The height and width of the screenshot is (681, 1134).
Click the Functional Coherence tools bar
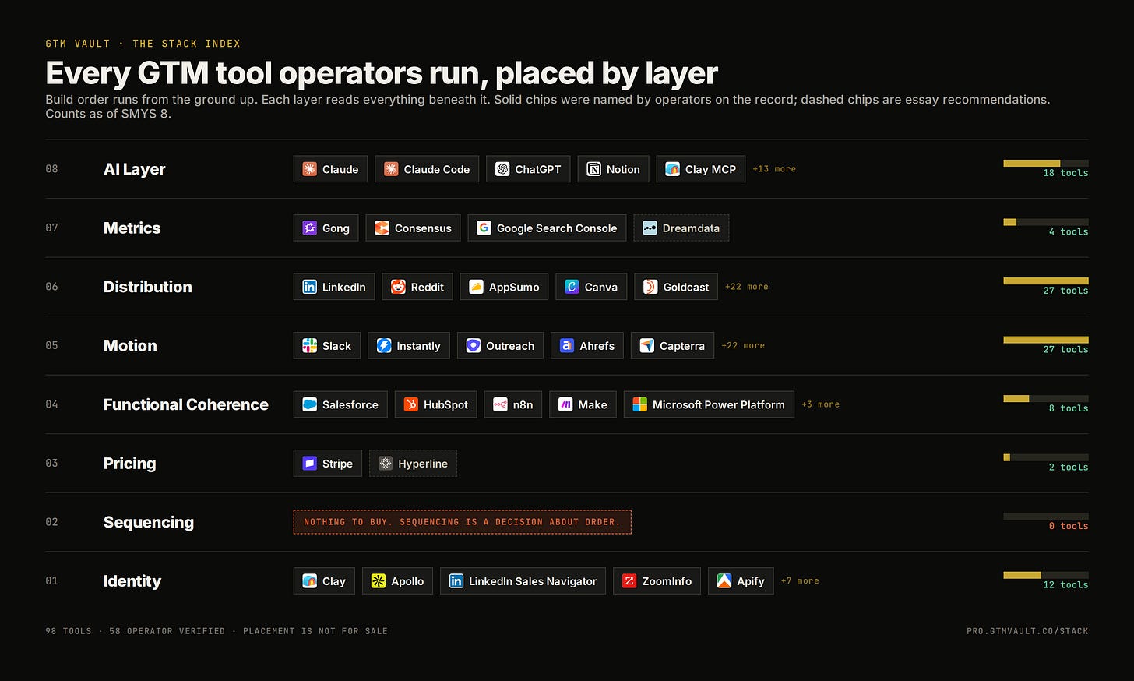point(1046,398)
